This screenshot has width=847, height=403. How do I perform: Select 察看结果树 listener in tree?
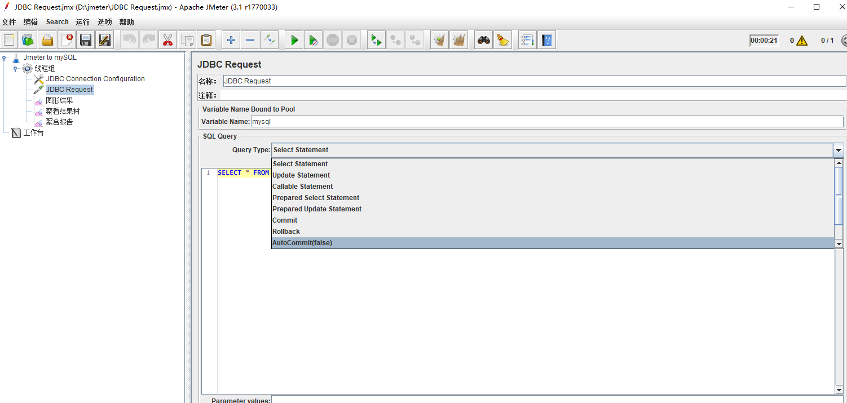coord(63,112)
